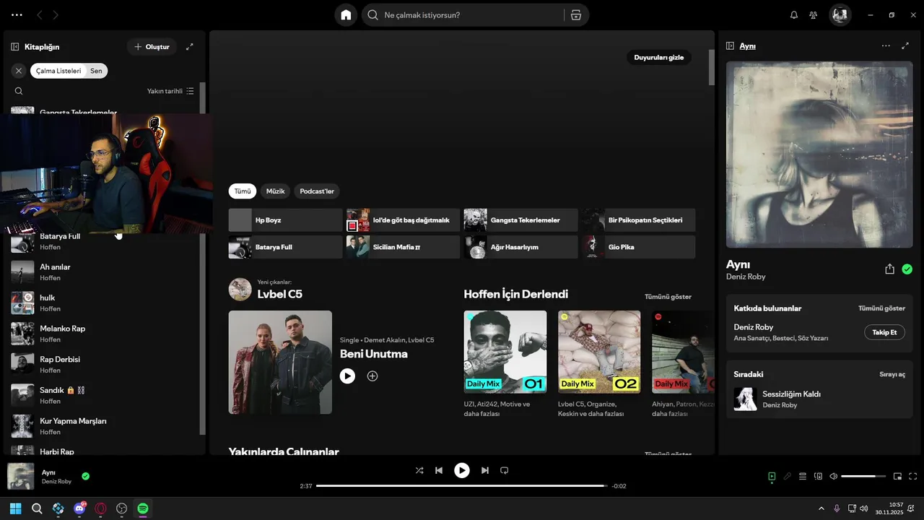The image size is (924, 520).
Task: Toggle the saved checkmark in the bottom player bar
Action: pyautogui.click(x=86, y=476)
